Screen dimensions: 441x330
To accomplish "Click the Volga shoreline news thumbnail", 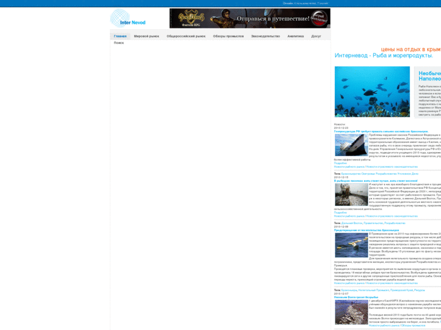I will click(x=351, y=312).
